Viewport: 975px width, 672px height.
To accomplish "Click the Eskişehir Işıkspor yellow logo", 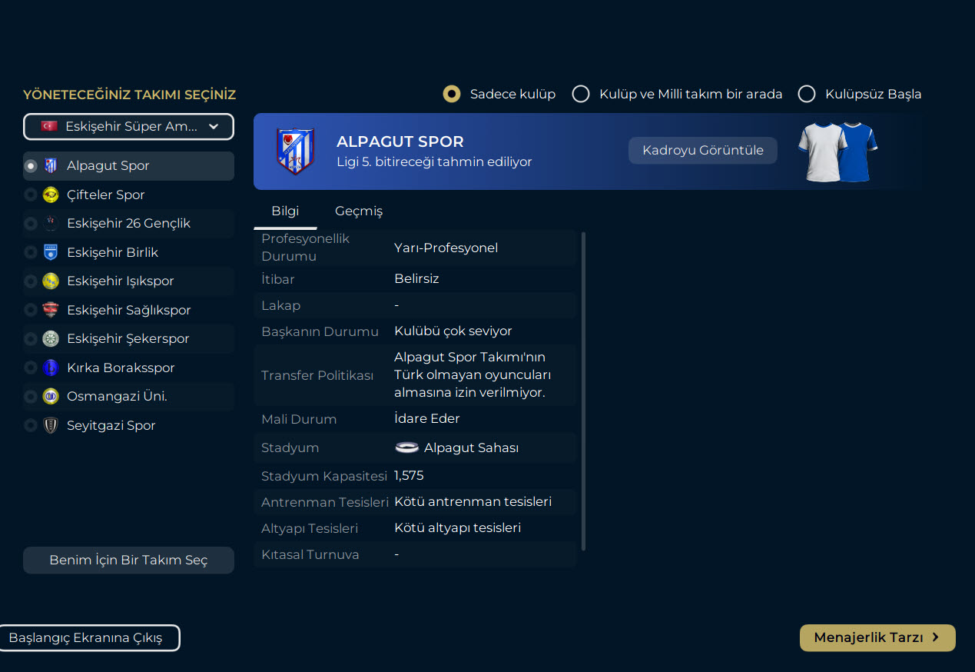I will (51, 281).
